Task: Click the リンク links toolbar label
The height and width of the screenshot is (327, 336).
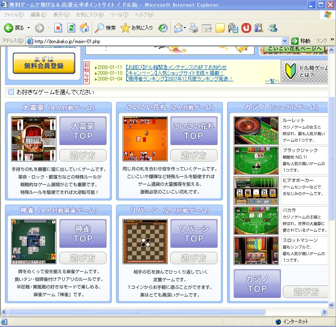Action: click(x=322, y=41)
